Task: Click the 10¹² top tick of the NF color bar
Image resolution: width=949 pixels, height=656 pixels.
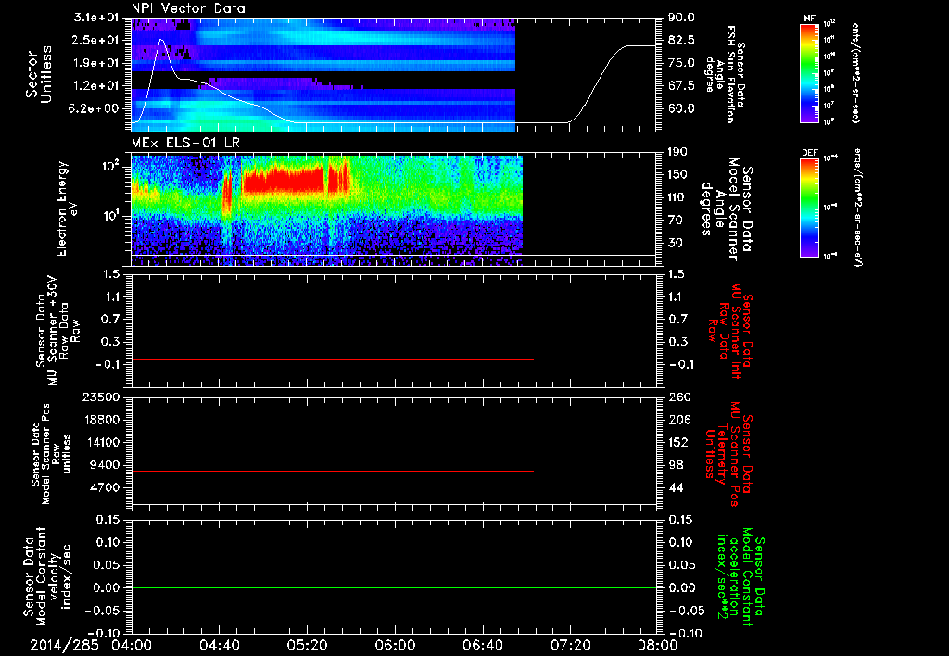Action: (x=829, y=23)
